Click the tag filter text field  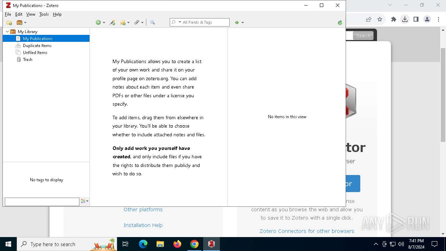pyautogui.click(x=42, y=201)
